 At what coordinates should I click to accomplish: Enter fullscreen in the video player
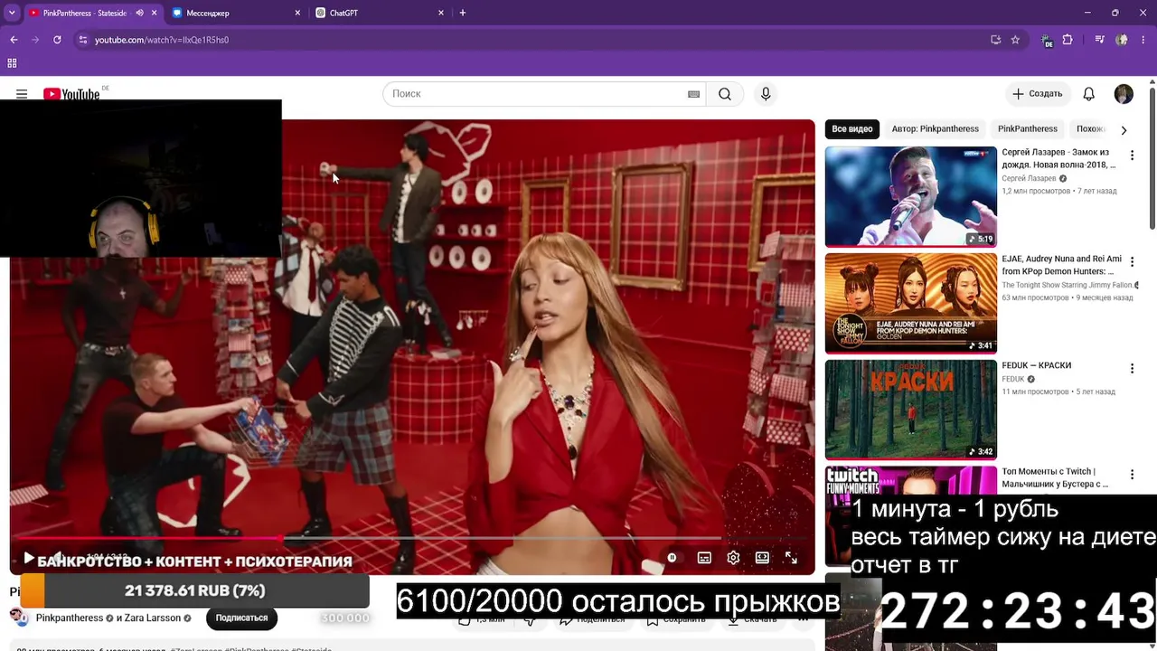pyautogui.click(x=791, y=558)
